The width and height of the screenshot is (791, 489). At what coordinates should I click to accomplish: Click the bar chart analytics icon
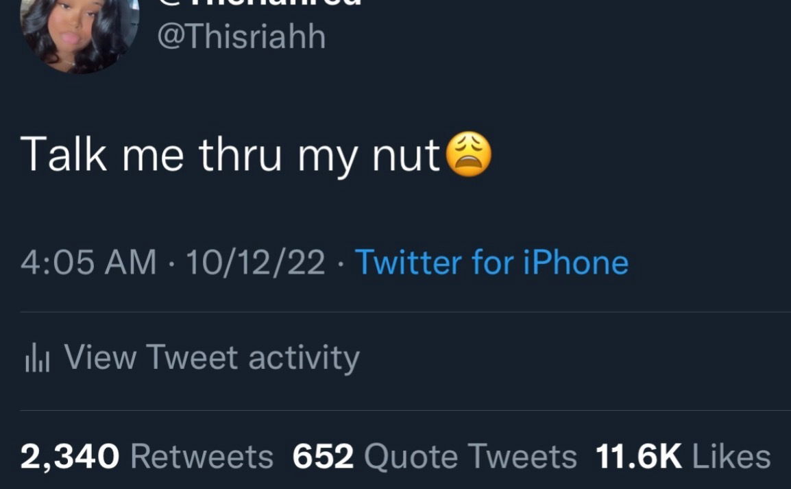[37, 359]
